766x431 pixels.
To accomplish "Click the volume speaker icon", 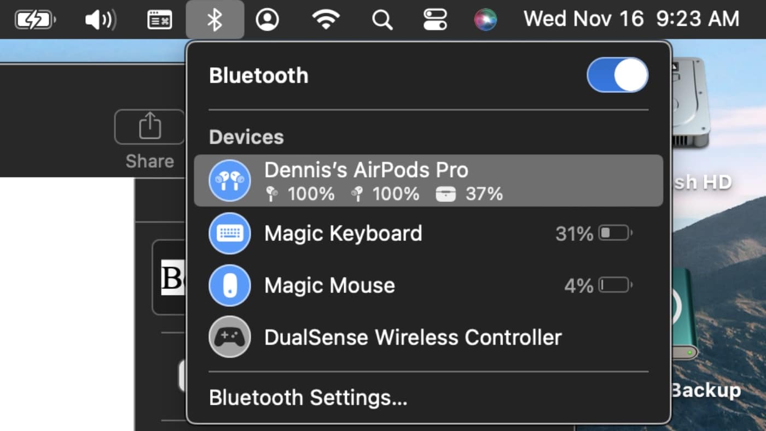I will pos(101,20).
